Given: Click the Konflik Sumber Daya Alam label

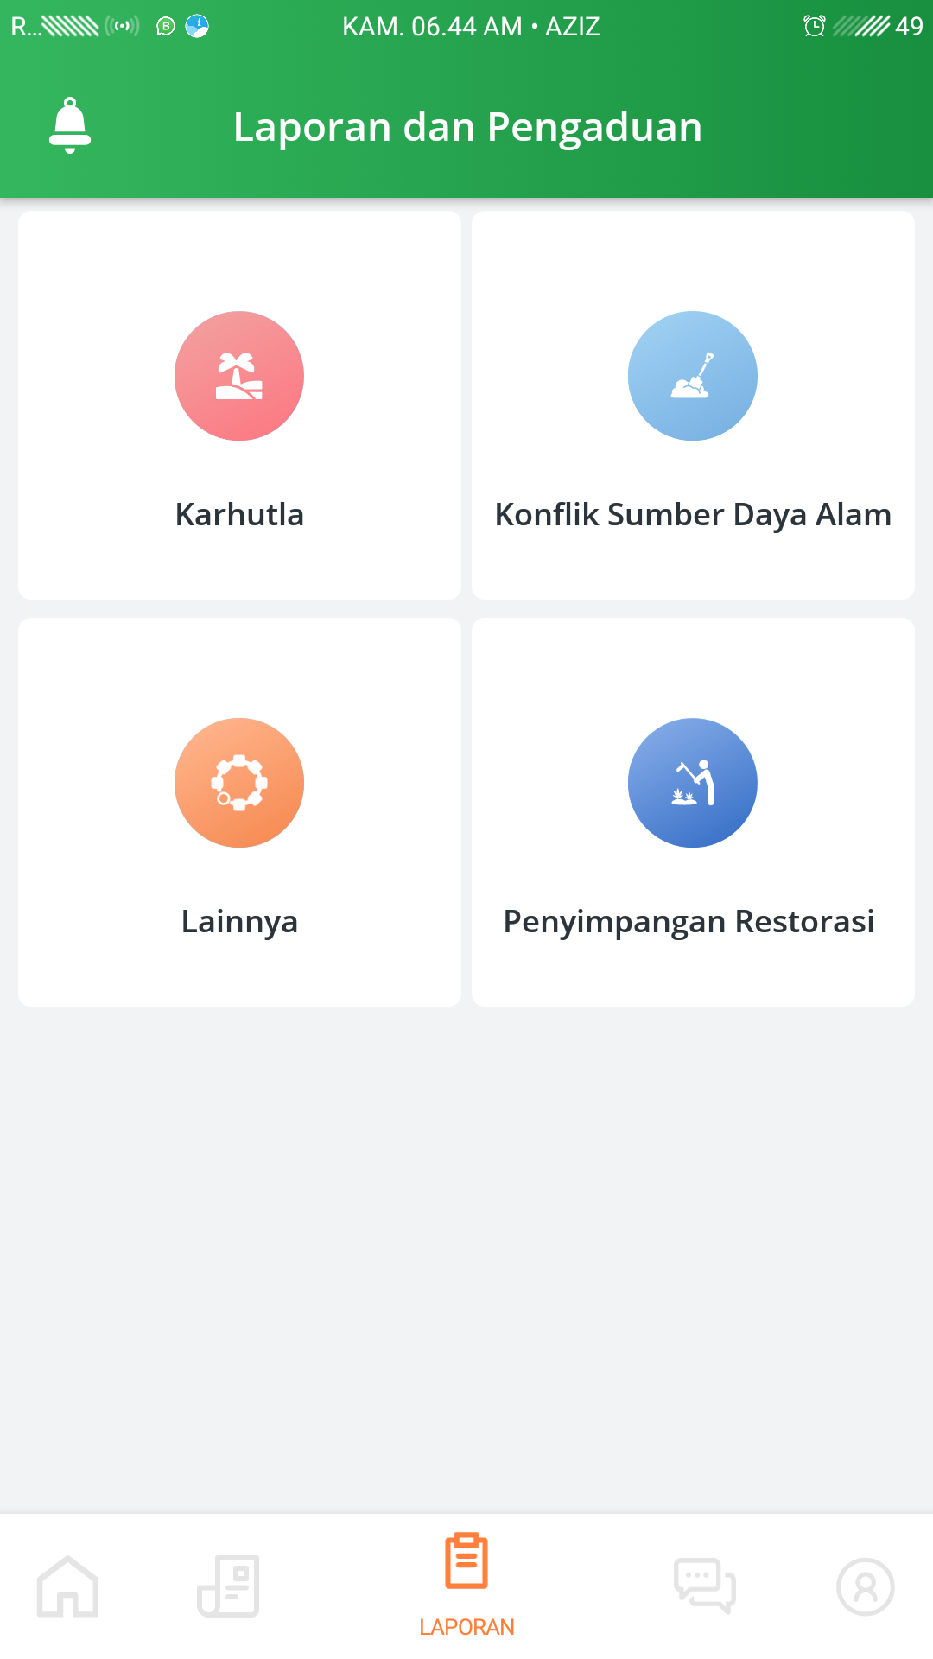Looking at the screenshot, I should [693, 515].
